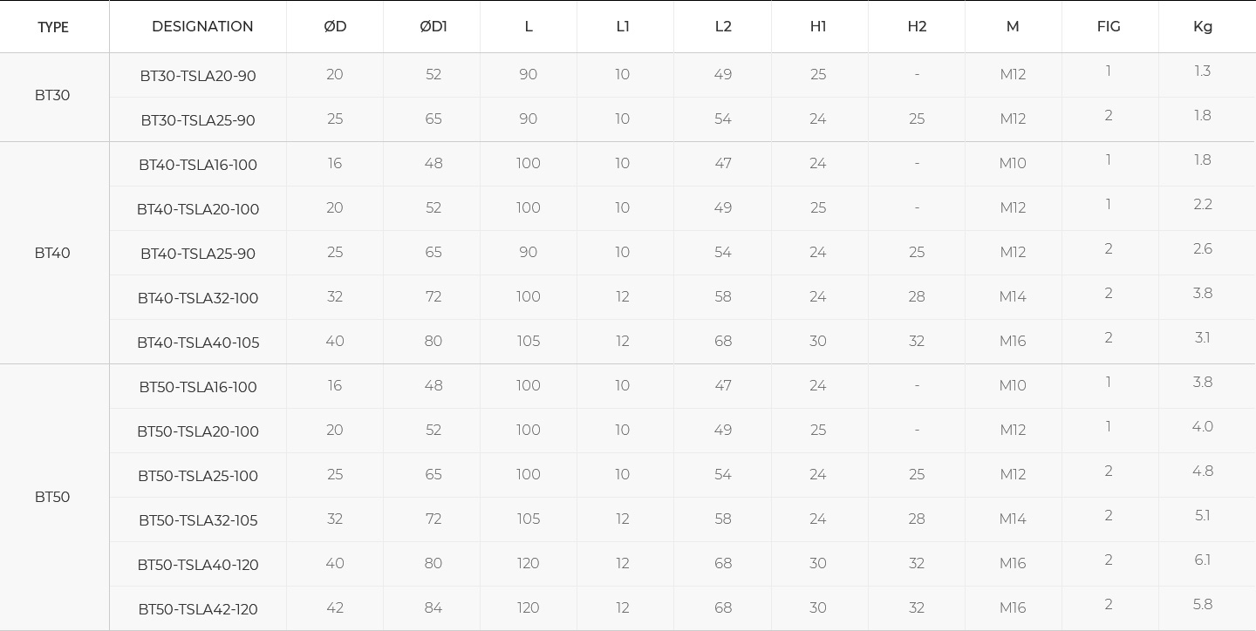The width and height of the screenshot is (1256, 631).
Task: Click the BT50-TSLA40-120 designation
Action: pyautogui.click(x=198, y=565)
